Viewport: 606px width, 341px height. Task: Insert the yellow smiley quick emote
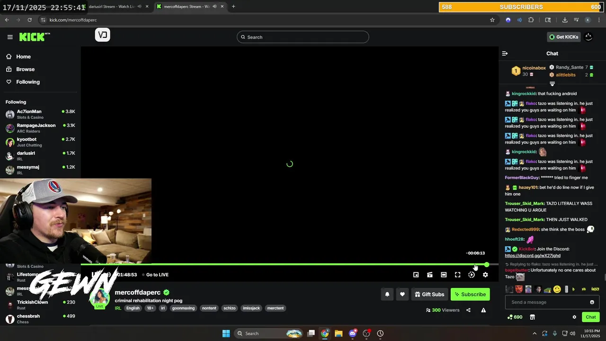point(557,289)
